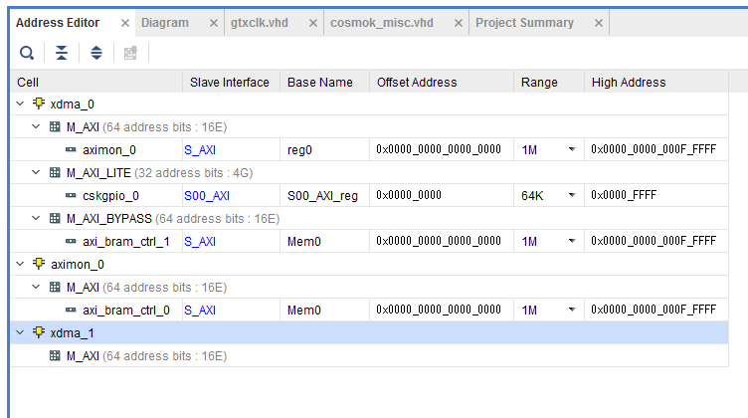Click the Expand All toolbar icon
748x418 pixels.
96,53
